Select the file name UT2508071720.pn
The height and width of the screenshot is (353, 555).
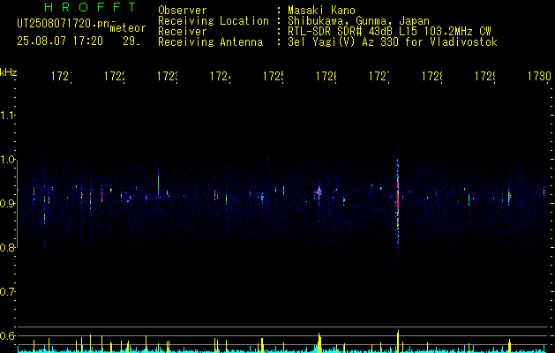tap(64, 24)
